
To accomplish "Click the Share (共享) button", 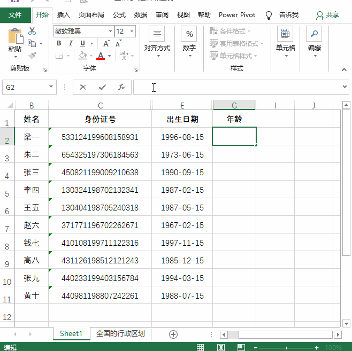I will point(327,15).
